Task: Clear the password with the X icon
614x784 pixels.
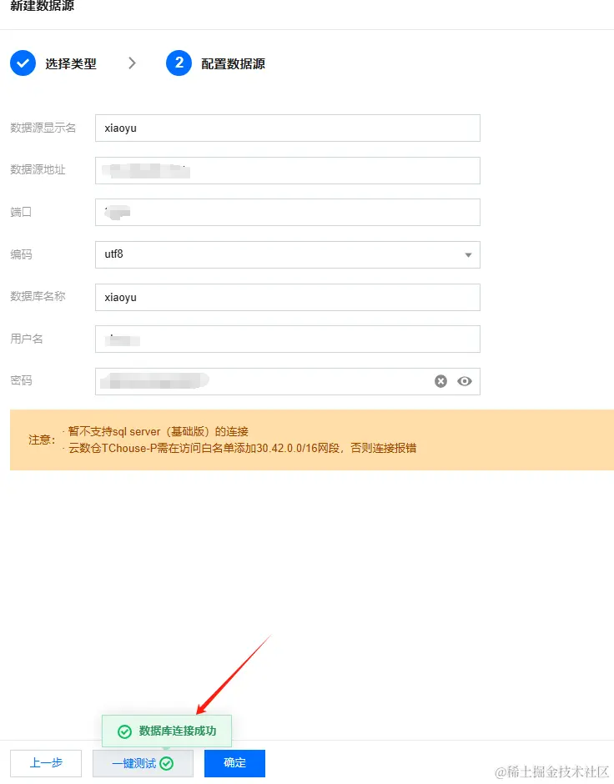Action: click(440, 381)
